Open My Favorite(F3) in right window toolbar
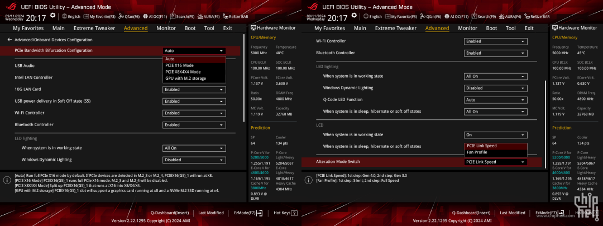Viewport: 603px width, 226px height. tap(401, 17)
